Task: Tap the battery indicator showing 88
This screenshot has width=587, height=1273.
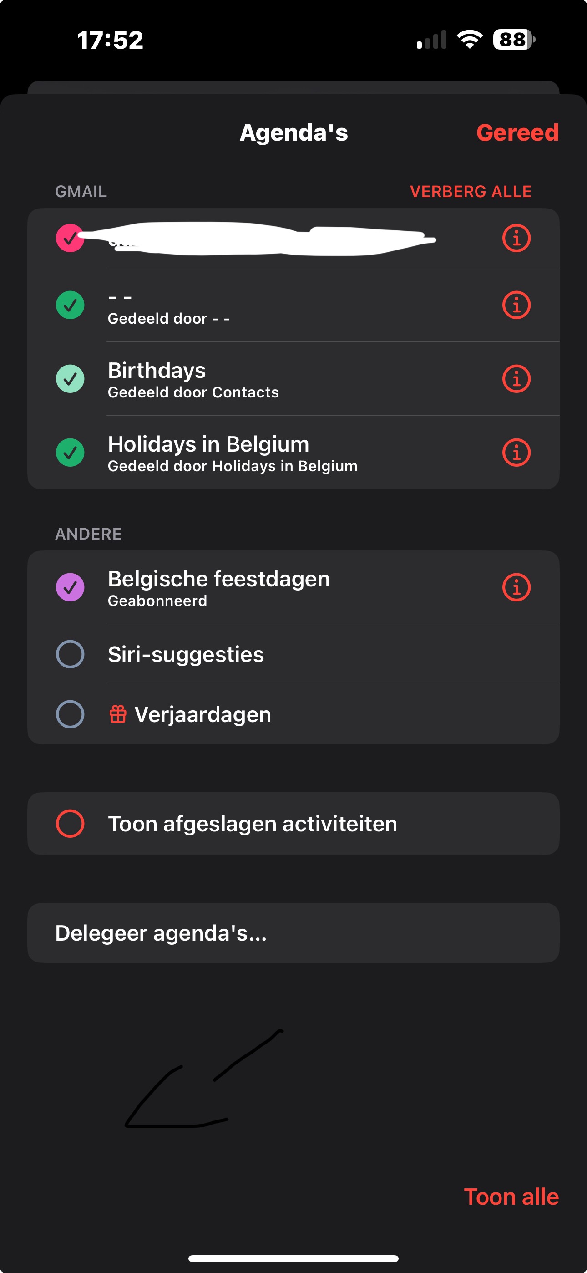Action: pos(513,40)
